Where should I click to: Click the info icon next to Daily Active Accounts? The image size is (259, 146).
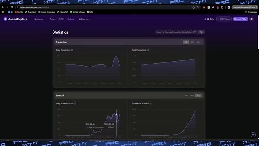[75, 103]
